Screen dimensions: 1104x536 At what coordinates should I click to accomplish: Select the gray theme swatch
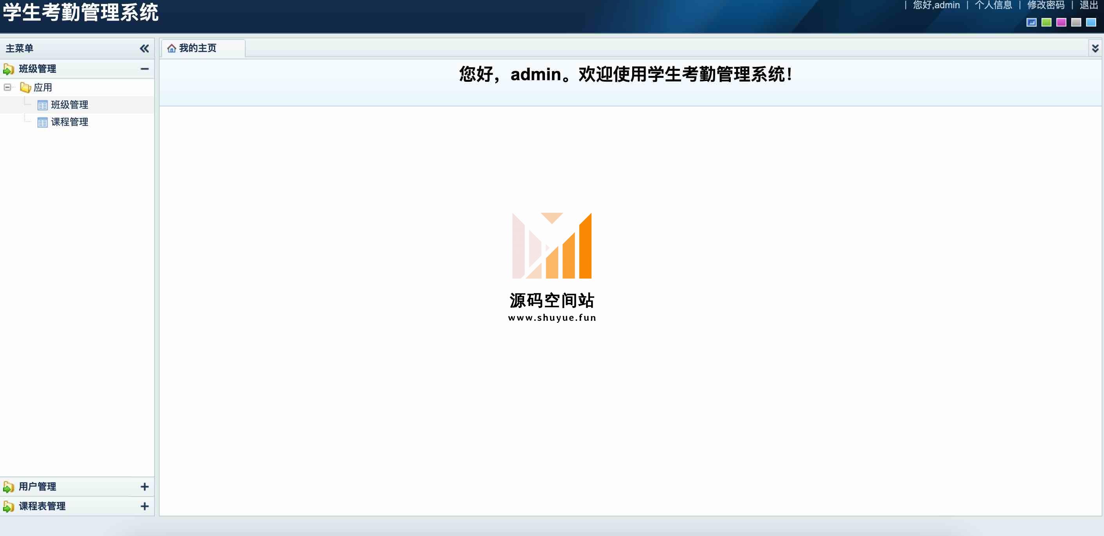point(1076,22)
